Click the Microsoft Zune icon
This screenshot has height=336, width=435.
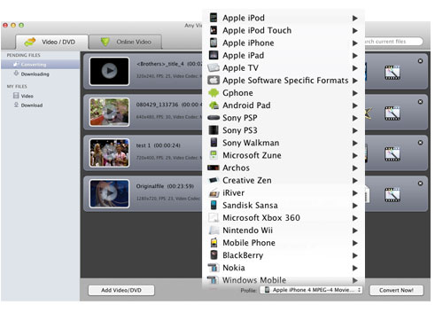click(x=214, y=155)
